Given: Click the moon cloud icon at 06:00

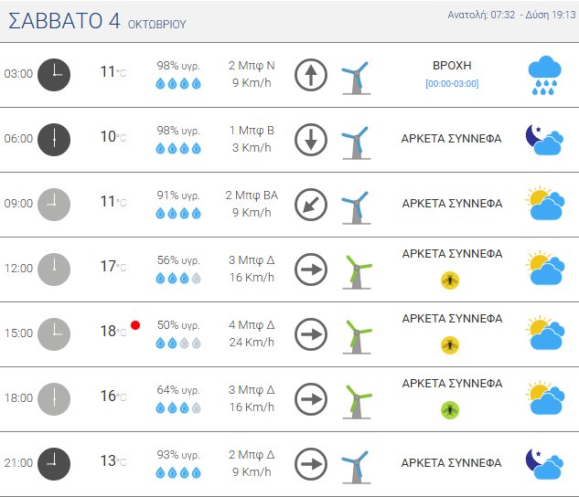Looking at the screenshot, I should (x=544, y=139).
